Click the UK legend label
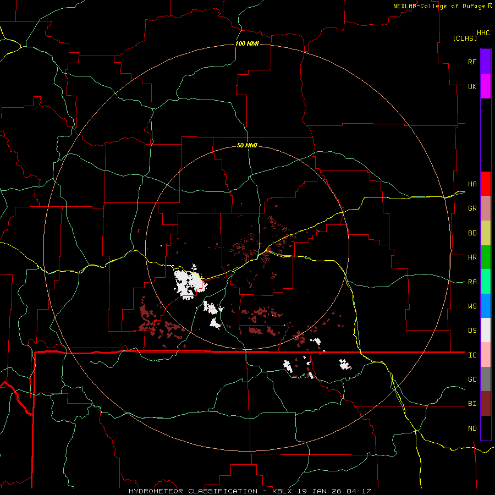Screen dimensions: 495x495 (472, 86)
